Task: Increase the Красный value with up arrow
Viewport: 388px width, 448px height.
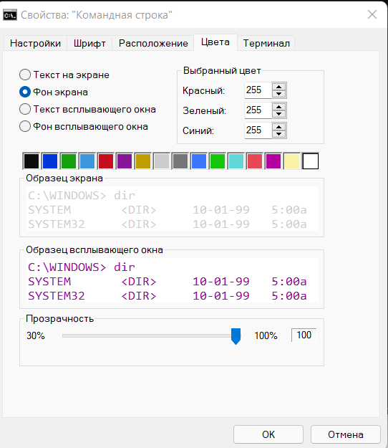Action: click(278, 87)
